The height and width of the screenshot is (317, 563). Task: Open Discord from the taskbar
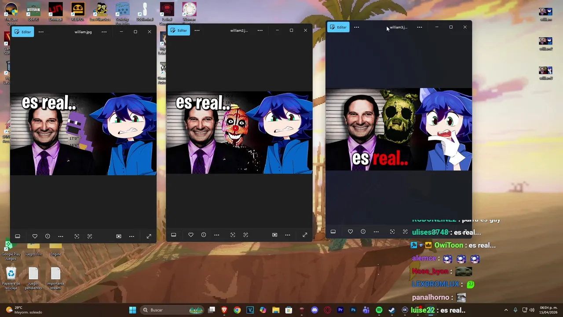click(314, 310)
